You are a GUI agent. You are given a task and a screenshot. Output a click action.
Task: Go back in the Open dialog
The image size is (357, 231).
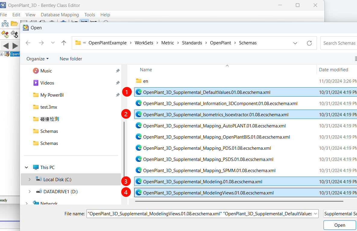tap(28, 43)
